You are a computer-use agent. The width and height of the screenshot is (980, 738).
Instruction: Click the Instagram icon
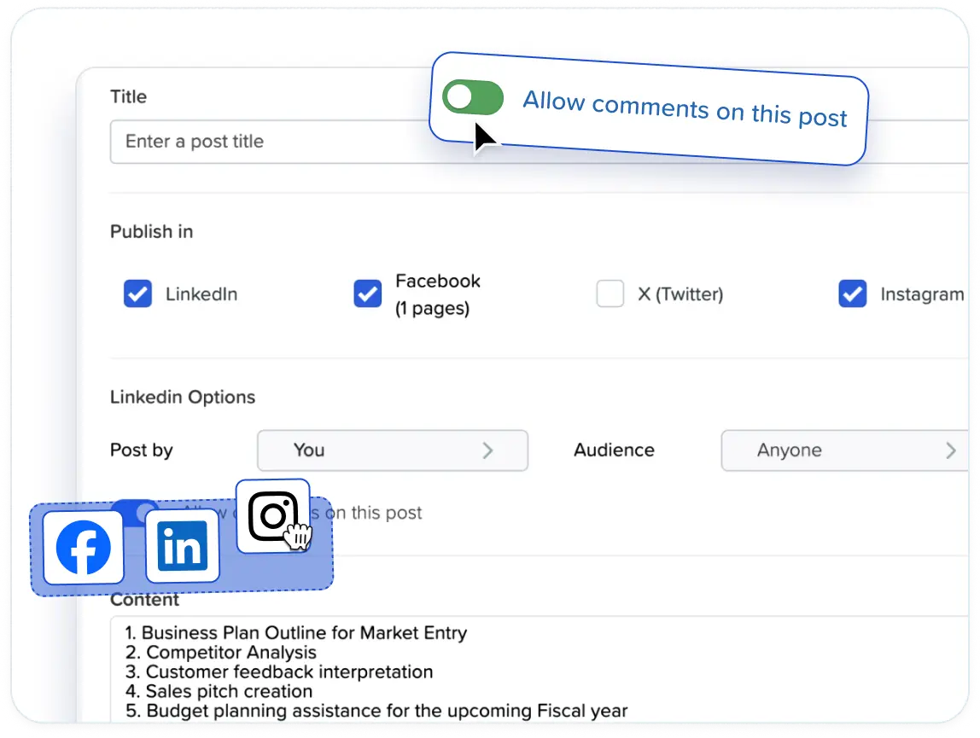pos(273,514)
